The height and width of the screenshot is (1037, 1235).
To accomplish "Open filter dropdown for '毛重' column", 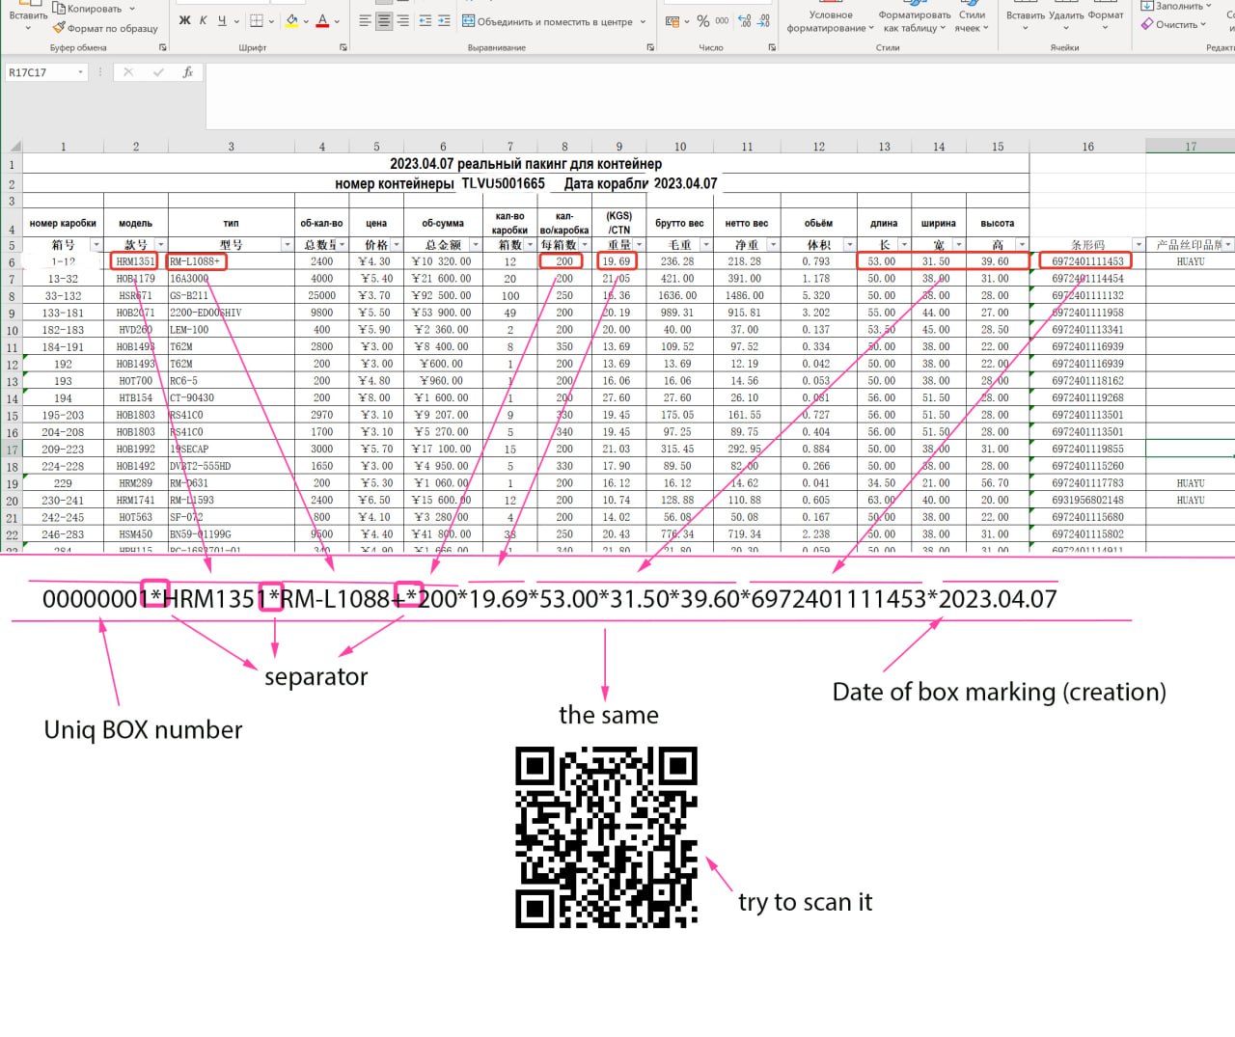I will [x=705, y=245].
